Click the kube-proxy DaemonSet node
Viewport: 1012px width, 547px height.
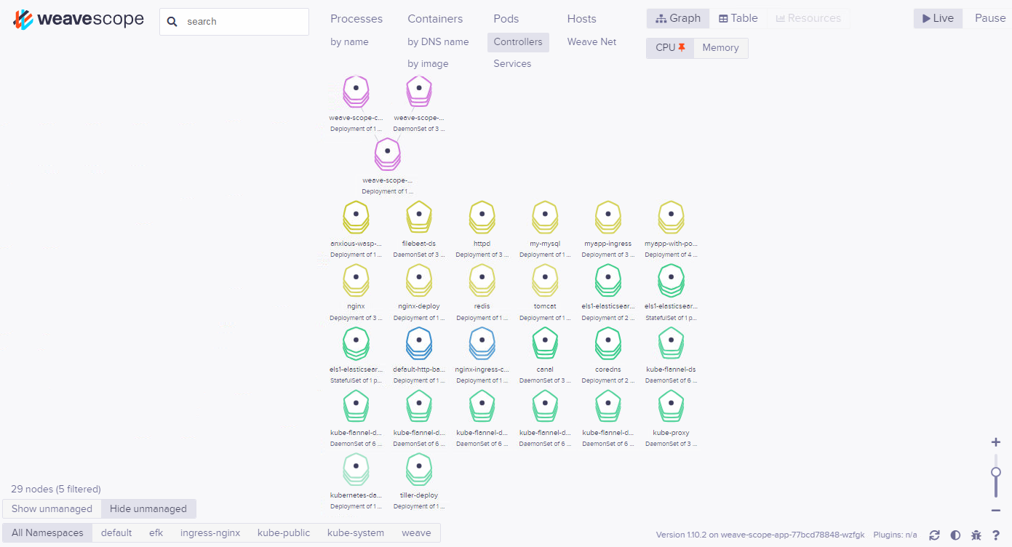pos(671,404)
